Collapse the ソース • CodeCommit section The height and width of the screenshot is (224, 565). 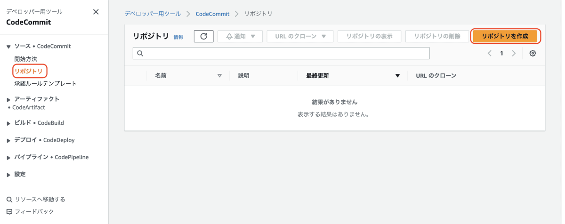click(x=8, y=47)
